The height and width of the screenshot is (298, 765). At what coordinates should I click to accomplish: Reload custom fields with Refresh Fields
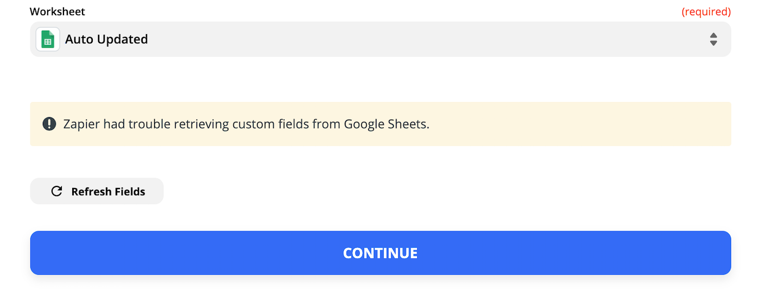(x=97, y=191)
